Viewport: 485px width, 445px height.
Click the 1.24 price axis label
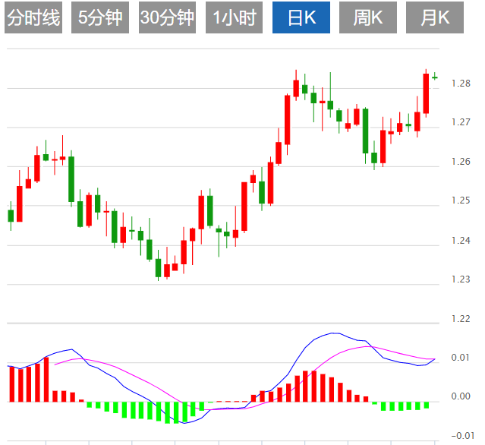461,241
